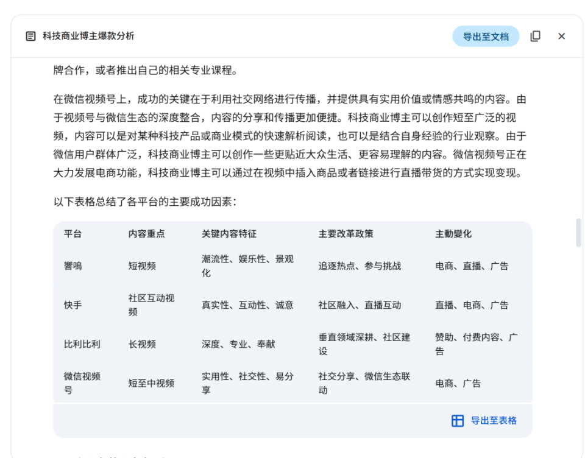Click the 内容重点 column header
The image size is (585, 458).
point(147,234)
